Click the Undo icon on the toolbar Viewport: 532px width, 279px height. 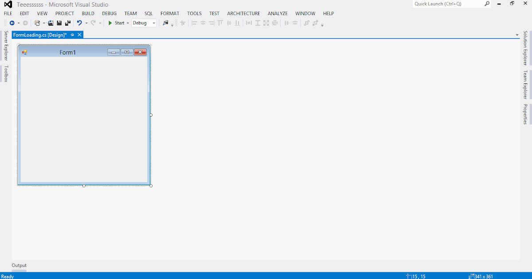pyautogui.click(x=79, y=23)
